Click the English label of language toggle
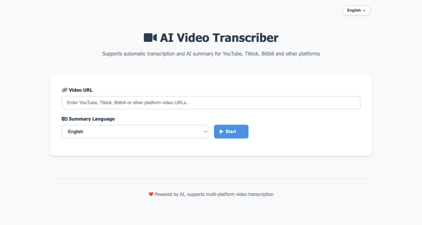This screenshot has width=422, height=225. (x=354, y=10)
